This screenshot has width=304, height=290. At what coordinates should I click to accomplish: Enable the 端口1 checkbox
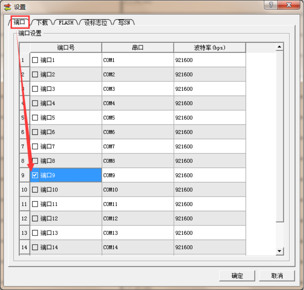35,60
